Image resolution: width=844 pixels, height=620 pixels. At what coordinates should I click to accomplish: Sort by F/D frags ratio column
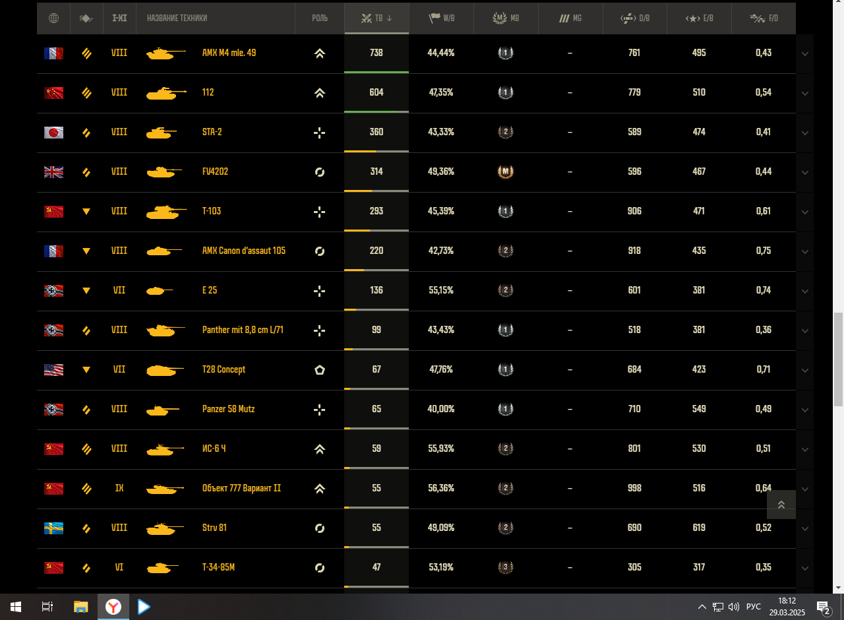point(764,18)
